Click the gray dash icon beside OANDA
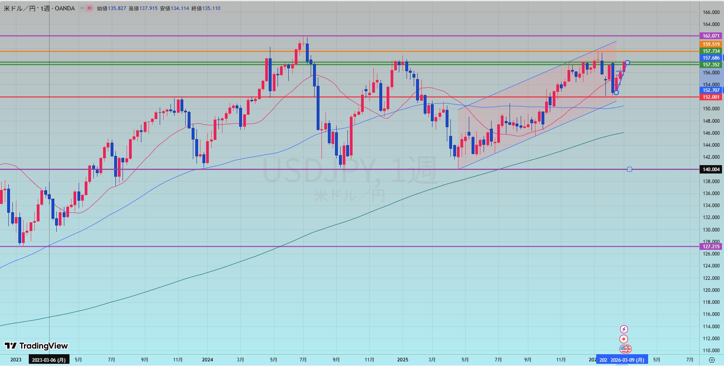Screen dimensions: 724x367 click(82, 8)
